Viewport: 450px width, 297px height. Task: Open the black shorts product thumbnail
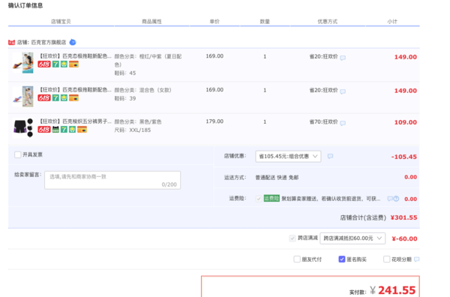[x=23, y=127]
